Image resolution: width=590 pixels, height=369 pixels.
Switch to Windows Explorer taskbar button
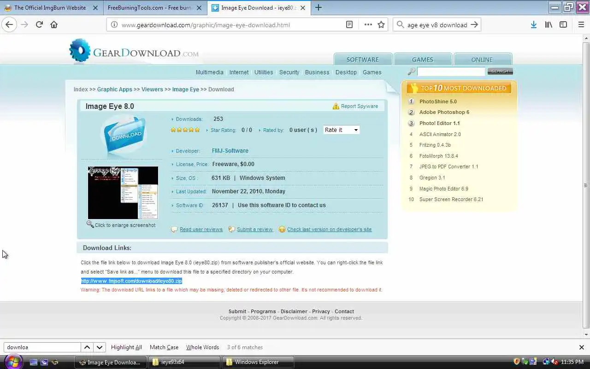pyautogui.click(x=258, y=362)
